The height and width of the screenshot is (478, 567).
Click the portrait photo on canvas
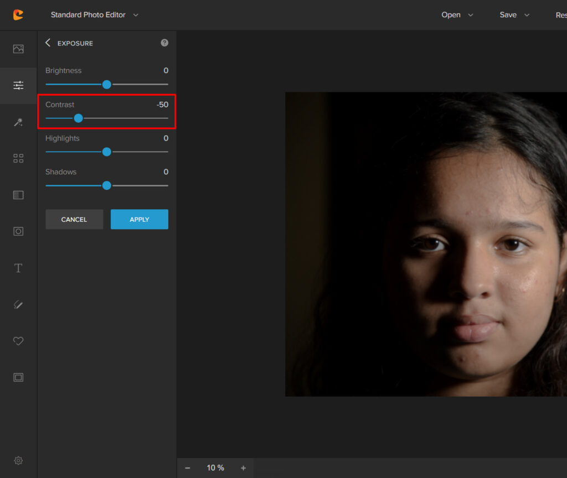pos(426,244)
